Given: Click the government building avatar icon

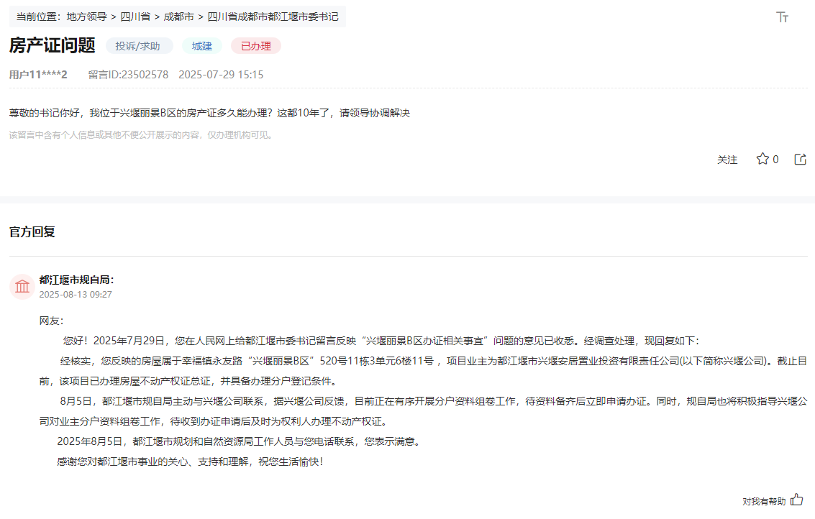Looking at the screenshot, I should click(22, 286).
